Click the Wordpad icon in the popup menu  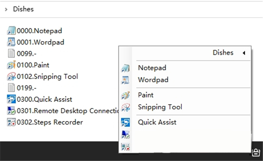tap(125, 80)
